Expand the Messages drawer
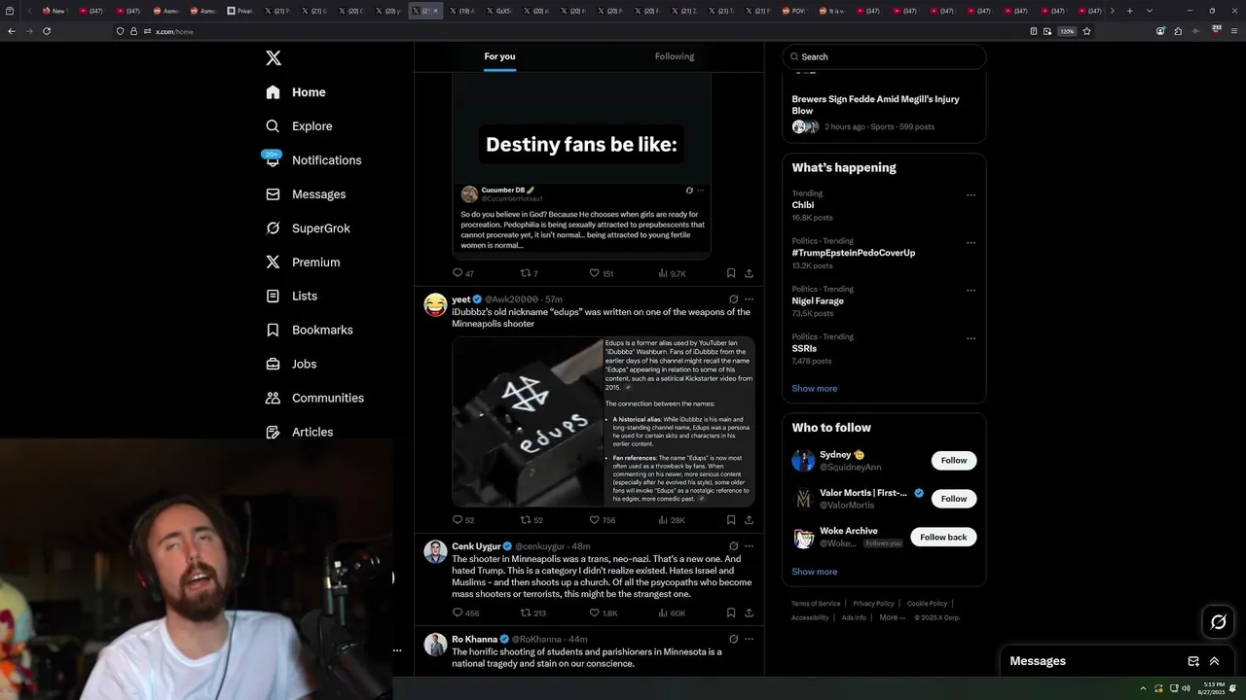The width and height of the screenshot is (1246, 700). 1214,661
